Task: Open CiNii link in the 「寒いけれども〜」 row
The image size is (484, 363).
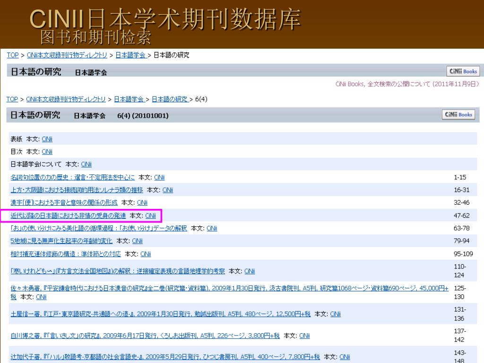Action: (250, 271)
